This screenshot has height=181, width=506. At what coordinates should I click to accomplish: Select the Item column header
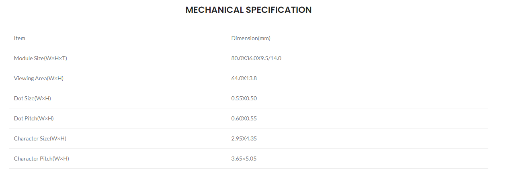[x=20, y=38]
